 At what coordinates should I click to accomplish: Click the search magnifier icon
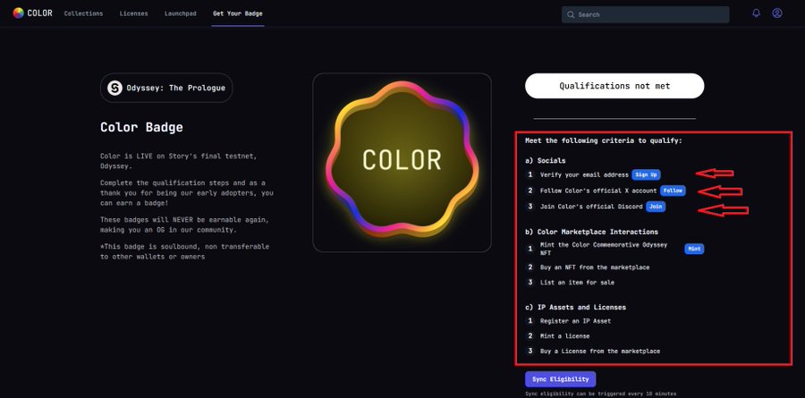point(571,15)
